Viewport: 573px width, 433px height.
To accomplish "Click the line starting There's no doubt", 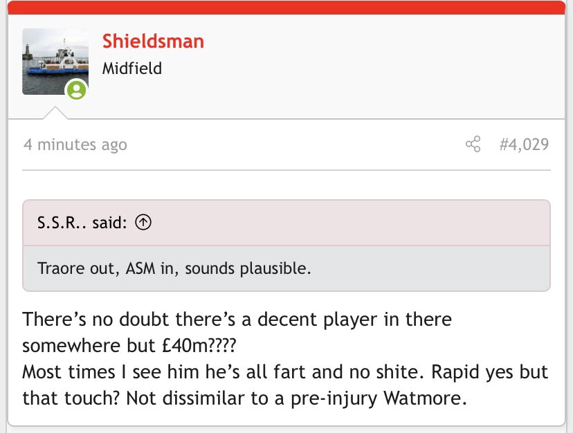I will click(237, 319).
